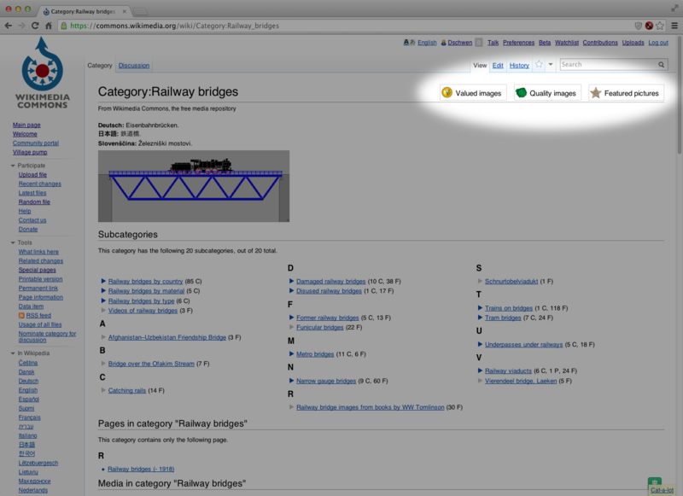Click the browser home icon
The image size is (683, 496).
click(x=50, y=26)
